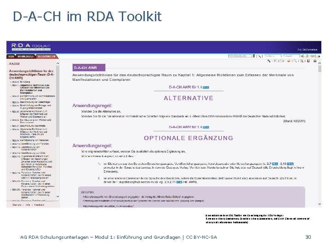Select RDA 1: Allgemeine Richtlinien zum Erfassen tree item
The width and height of the screenshot is (331, 248).
click(31, 89)
